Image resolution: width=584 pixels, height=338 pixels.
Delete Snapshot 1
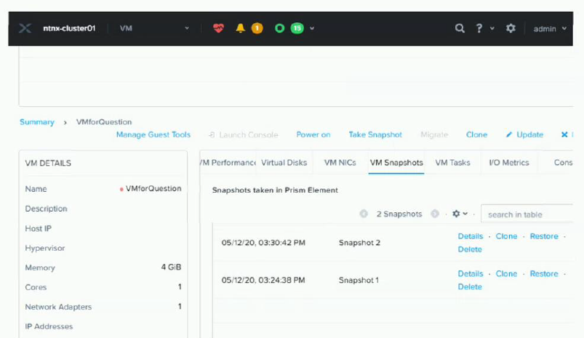click(470, 287)
